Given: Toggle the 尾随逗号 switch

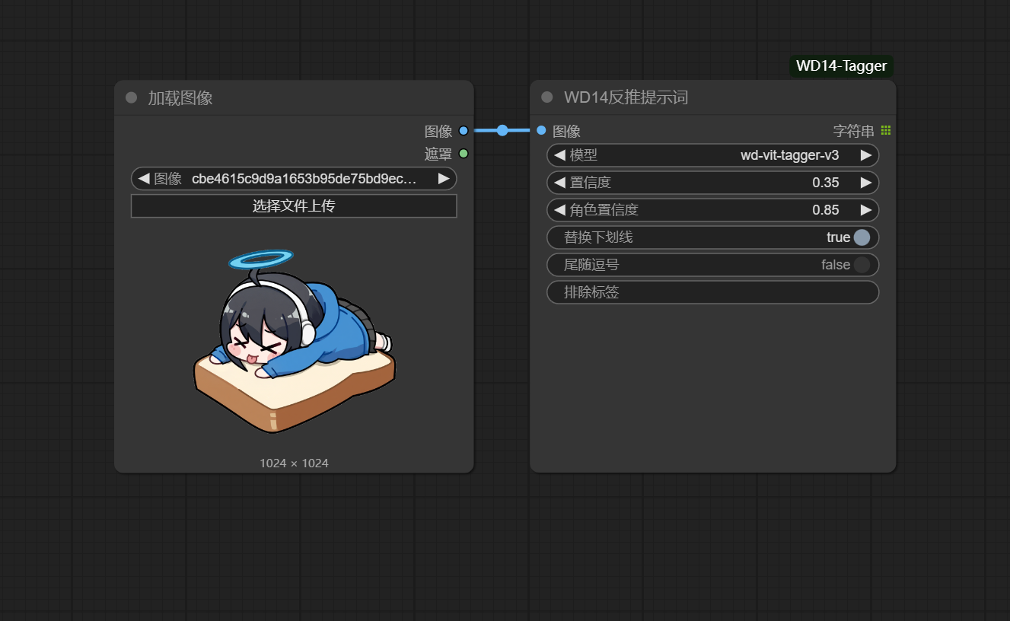Looking at the screenshot, I should point(861,265).
